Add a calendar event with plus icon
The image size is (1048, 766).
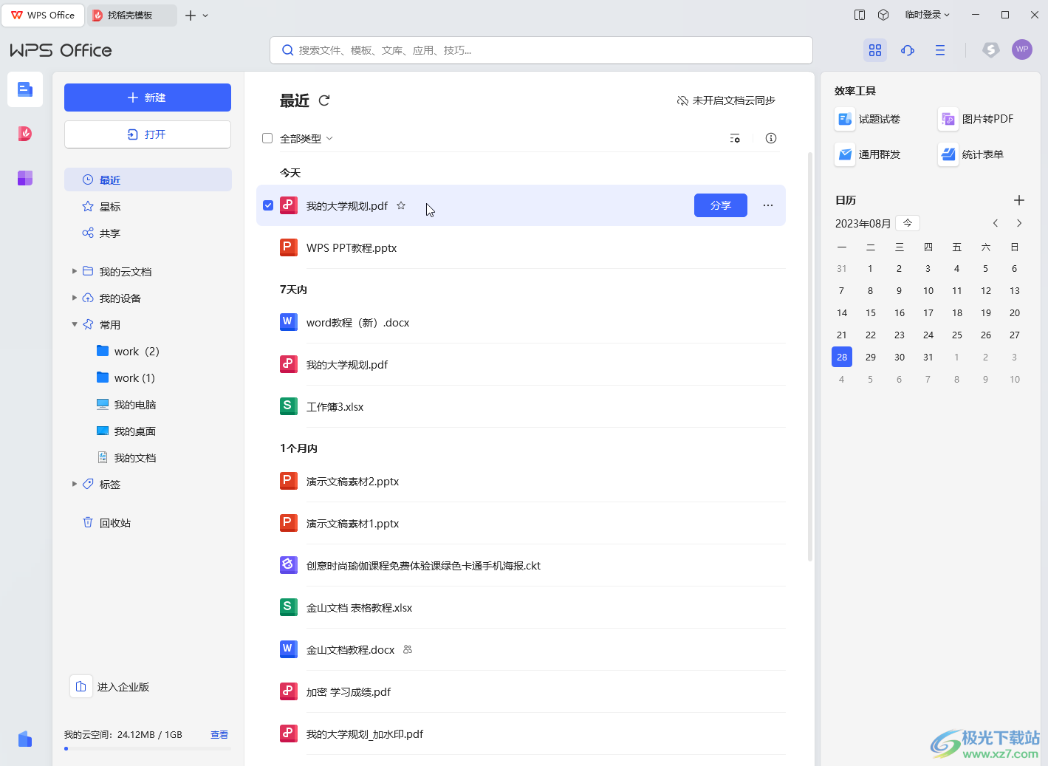(1019, 200)
